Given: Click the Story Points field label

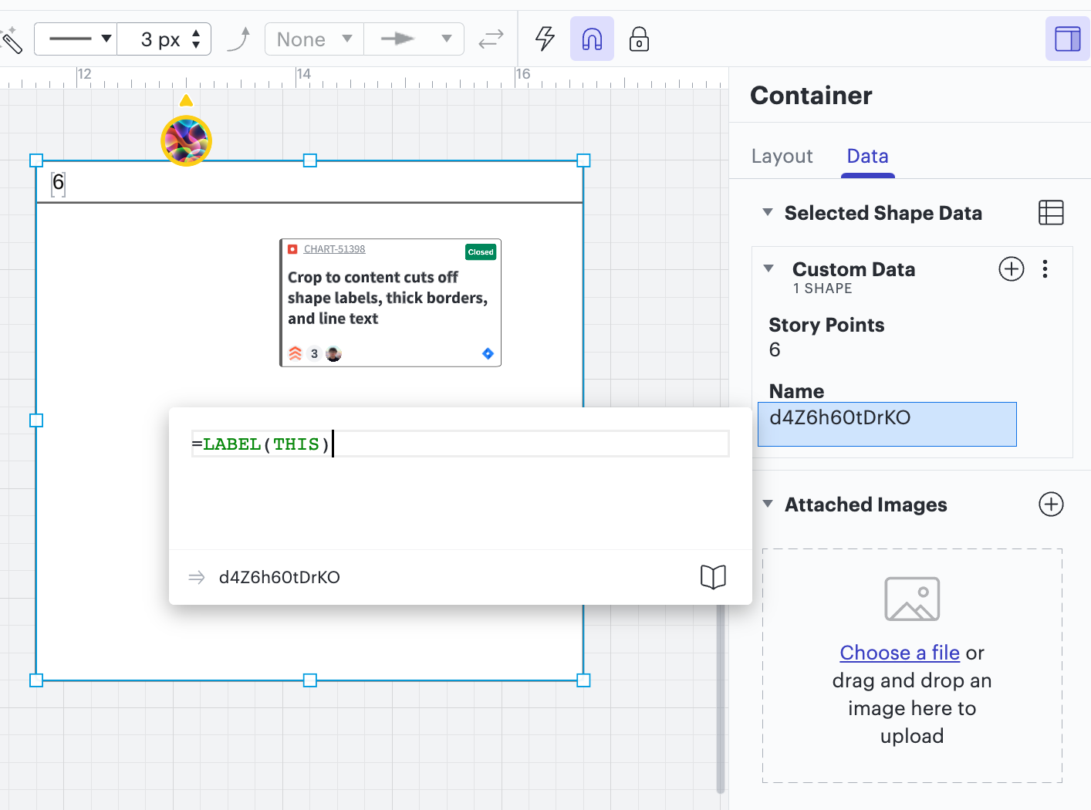Looking at the screenshot, I should click(x=826, y=325).
